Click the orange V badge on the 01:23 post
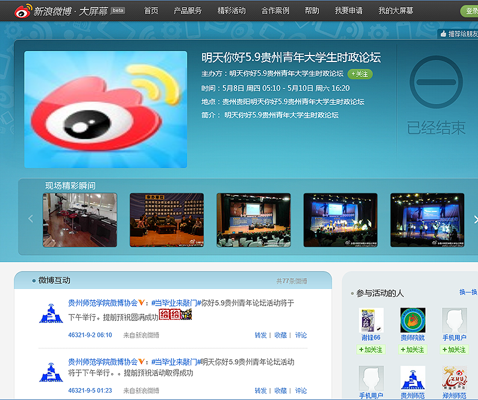478x400 pixels. point(142,362)
